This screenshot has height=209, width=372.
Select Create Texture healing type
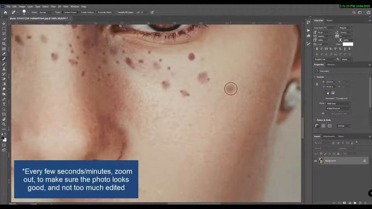(87, 12)
